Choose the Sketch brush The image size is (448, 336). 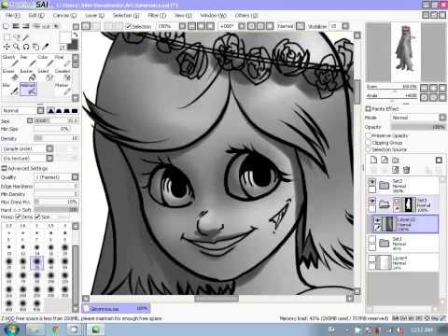10,61
